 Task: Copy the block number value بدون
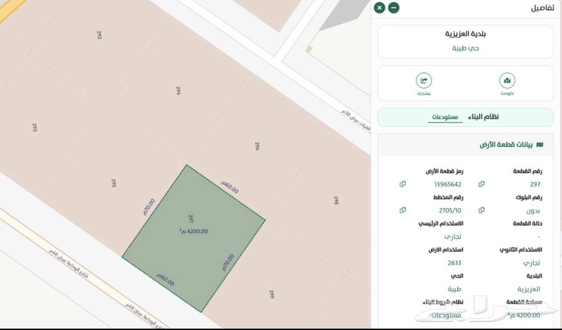[x=481, y=210]
